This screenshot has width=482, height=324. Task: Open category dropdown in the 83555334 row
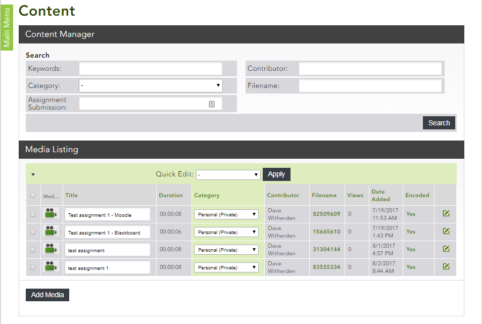(x=226, y=267)
